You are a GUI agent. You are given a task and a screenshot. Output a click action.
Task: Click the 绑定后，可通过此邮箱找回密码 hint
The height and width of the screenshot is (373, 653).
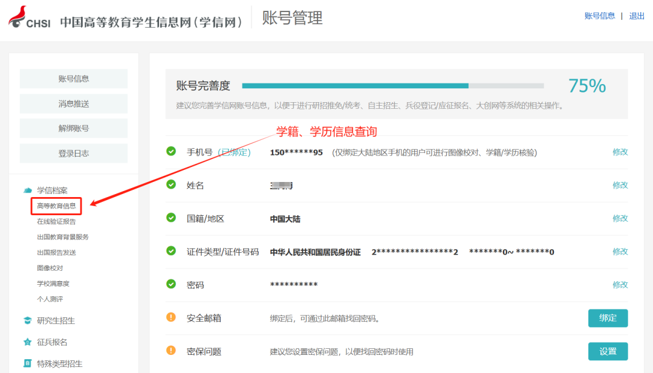325,319
